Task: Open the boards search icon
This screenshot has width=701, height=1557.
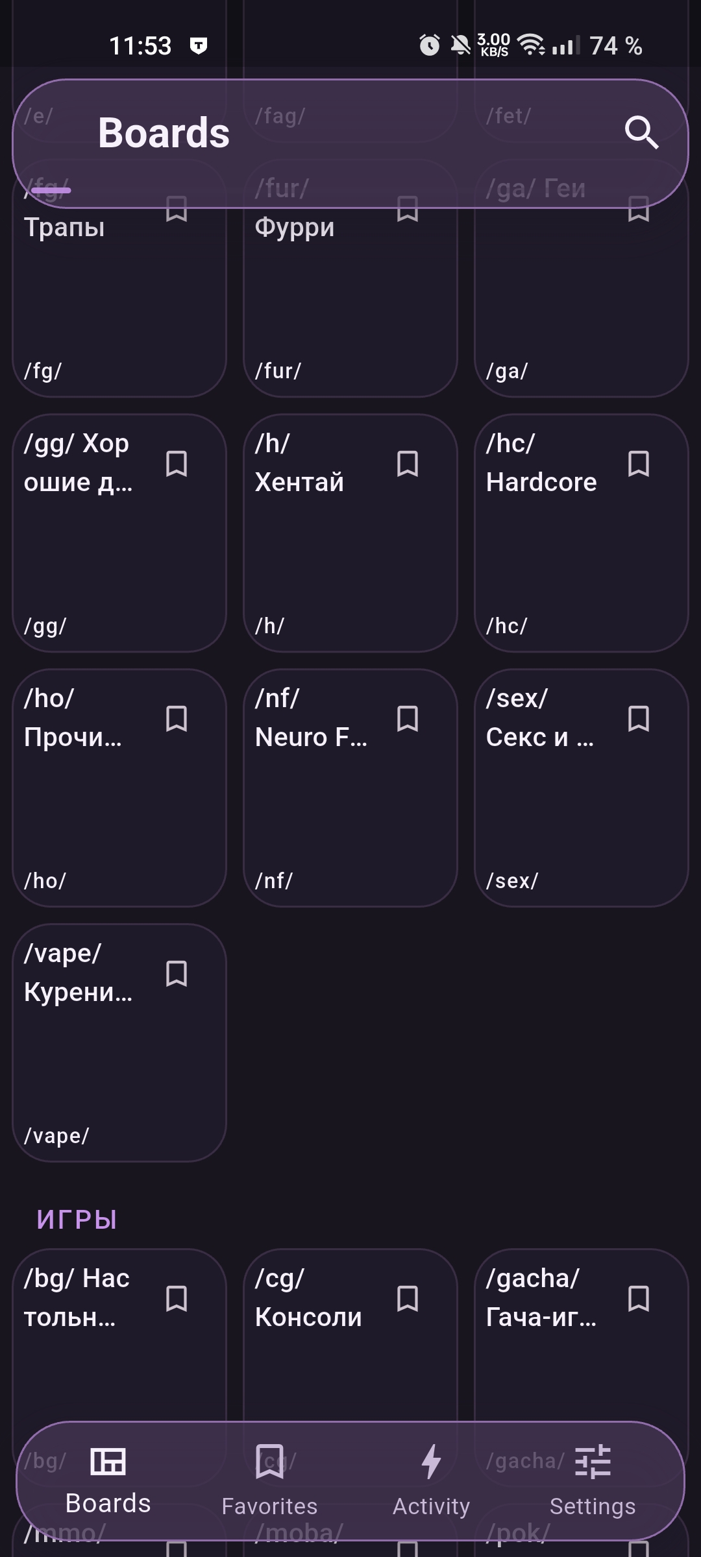Action: pyautogui.click(x=641, y=133)
